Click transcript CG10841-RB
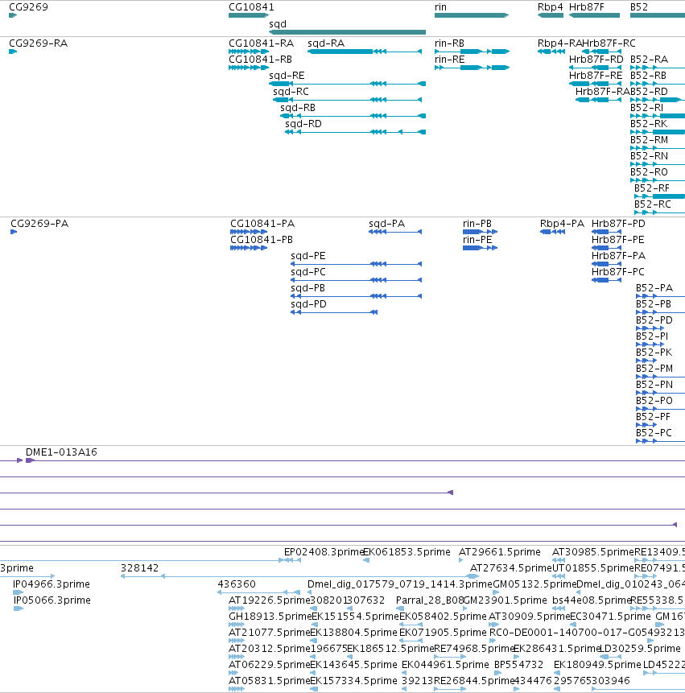 tap(249, 68)
